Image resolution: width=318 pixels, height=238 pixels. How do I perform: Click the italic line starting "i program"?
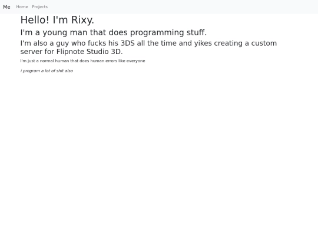47,71
